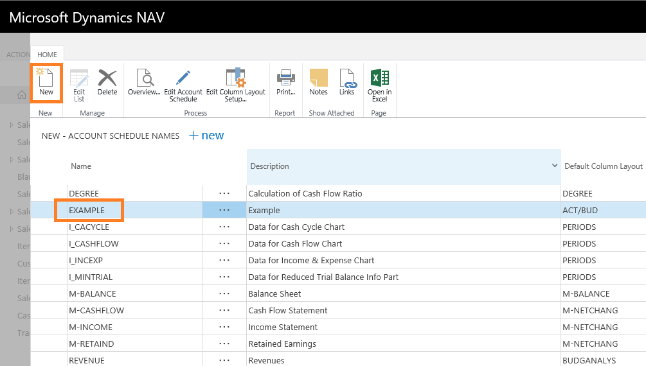Click Data for Cash Cycle Chart
The height and width of the screenshot is (366, 646).
pyautogui.click(x=296, y=227)
